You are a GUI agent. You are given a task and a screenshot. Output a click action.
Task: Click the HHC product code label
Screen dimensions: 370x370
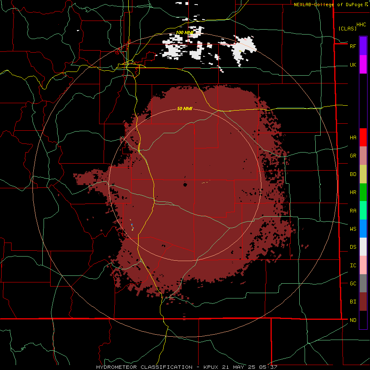point(361,25)
